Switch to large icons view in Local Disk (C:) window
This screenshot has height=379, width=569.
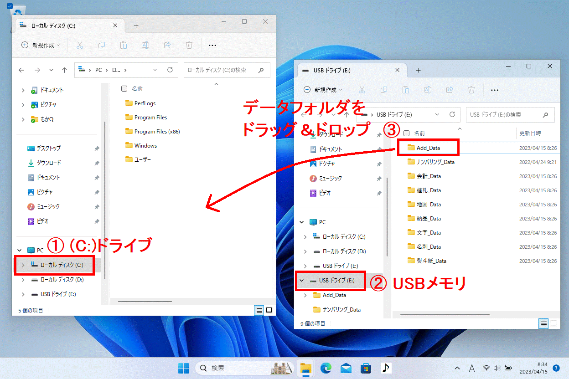269,310
